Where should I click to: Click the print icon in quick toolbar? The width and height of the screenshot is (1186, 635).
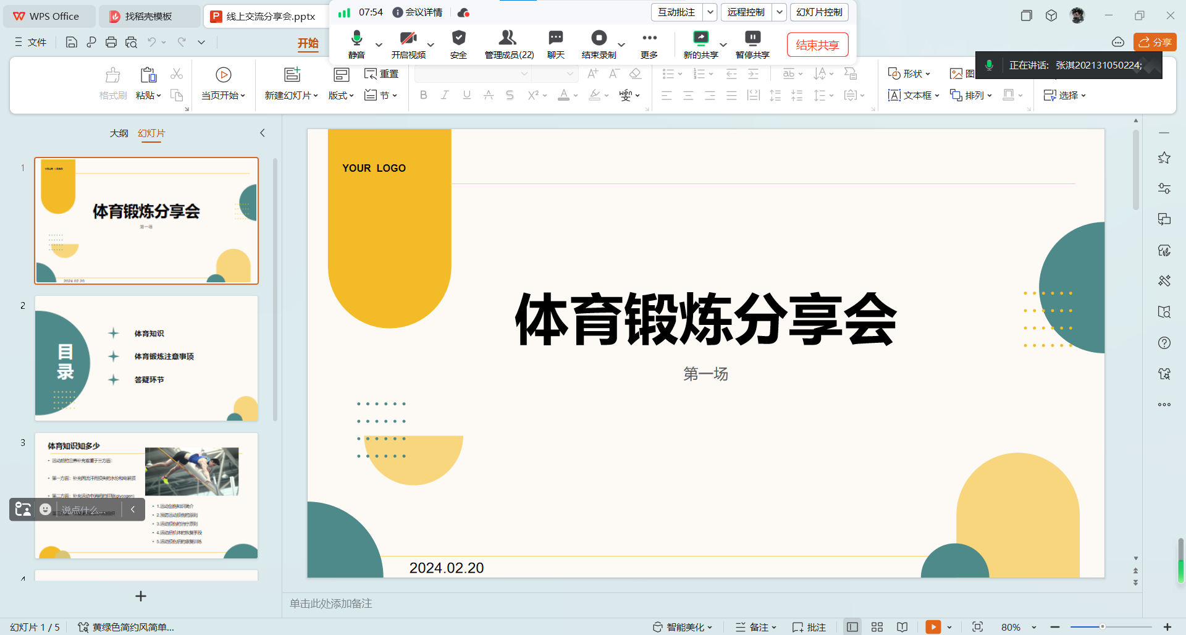(111, 42)
